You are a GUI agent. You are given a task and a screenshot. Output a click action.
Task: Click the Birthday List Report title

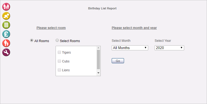[x=102, y=8]
